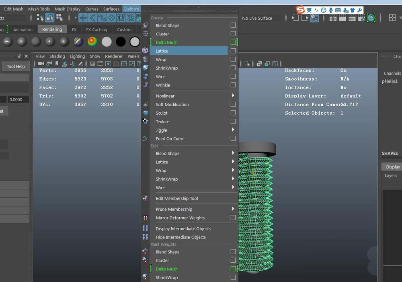Click the select by object type icon
Screen dimensions: 402x282
point(50,18)
